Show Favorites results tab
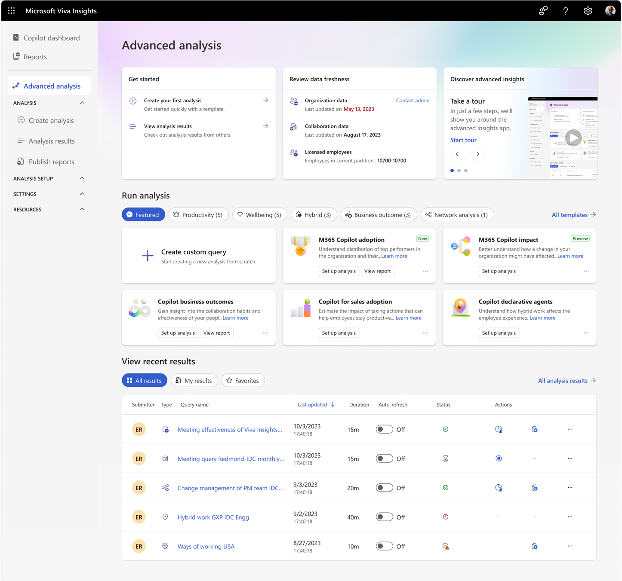 click(243, 380)
